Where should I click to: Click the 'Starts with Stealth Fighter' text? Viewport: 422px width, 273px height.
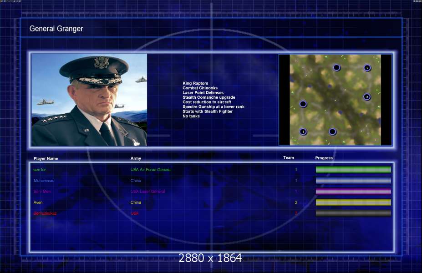[208, 111]
